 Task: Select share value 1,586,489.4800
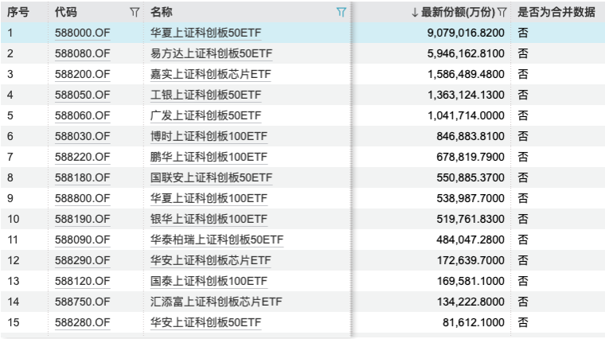click(466, 74)
